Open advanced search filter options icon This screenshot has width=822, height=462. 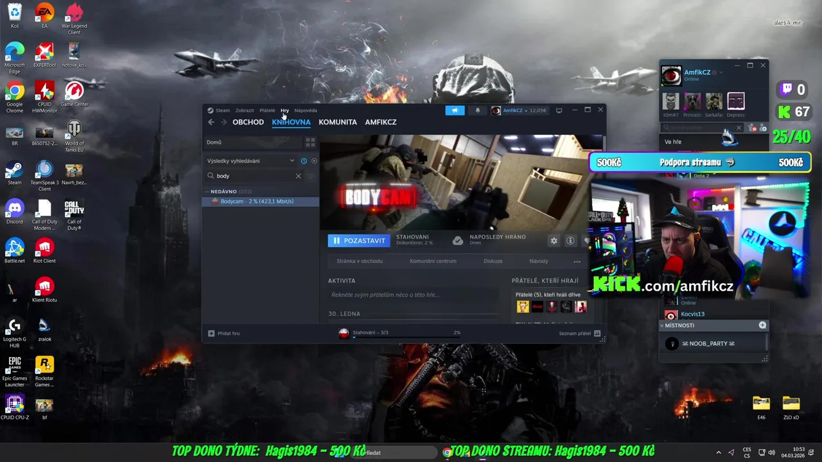pyautogui.click(x=311, y=176)
